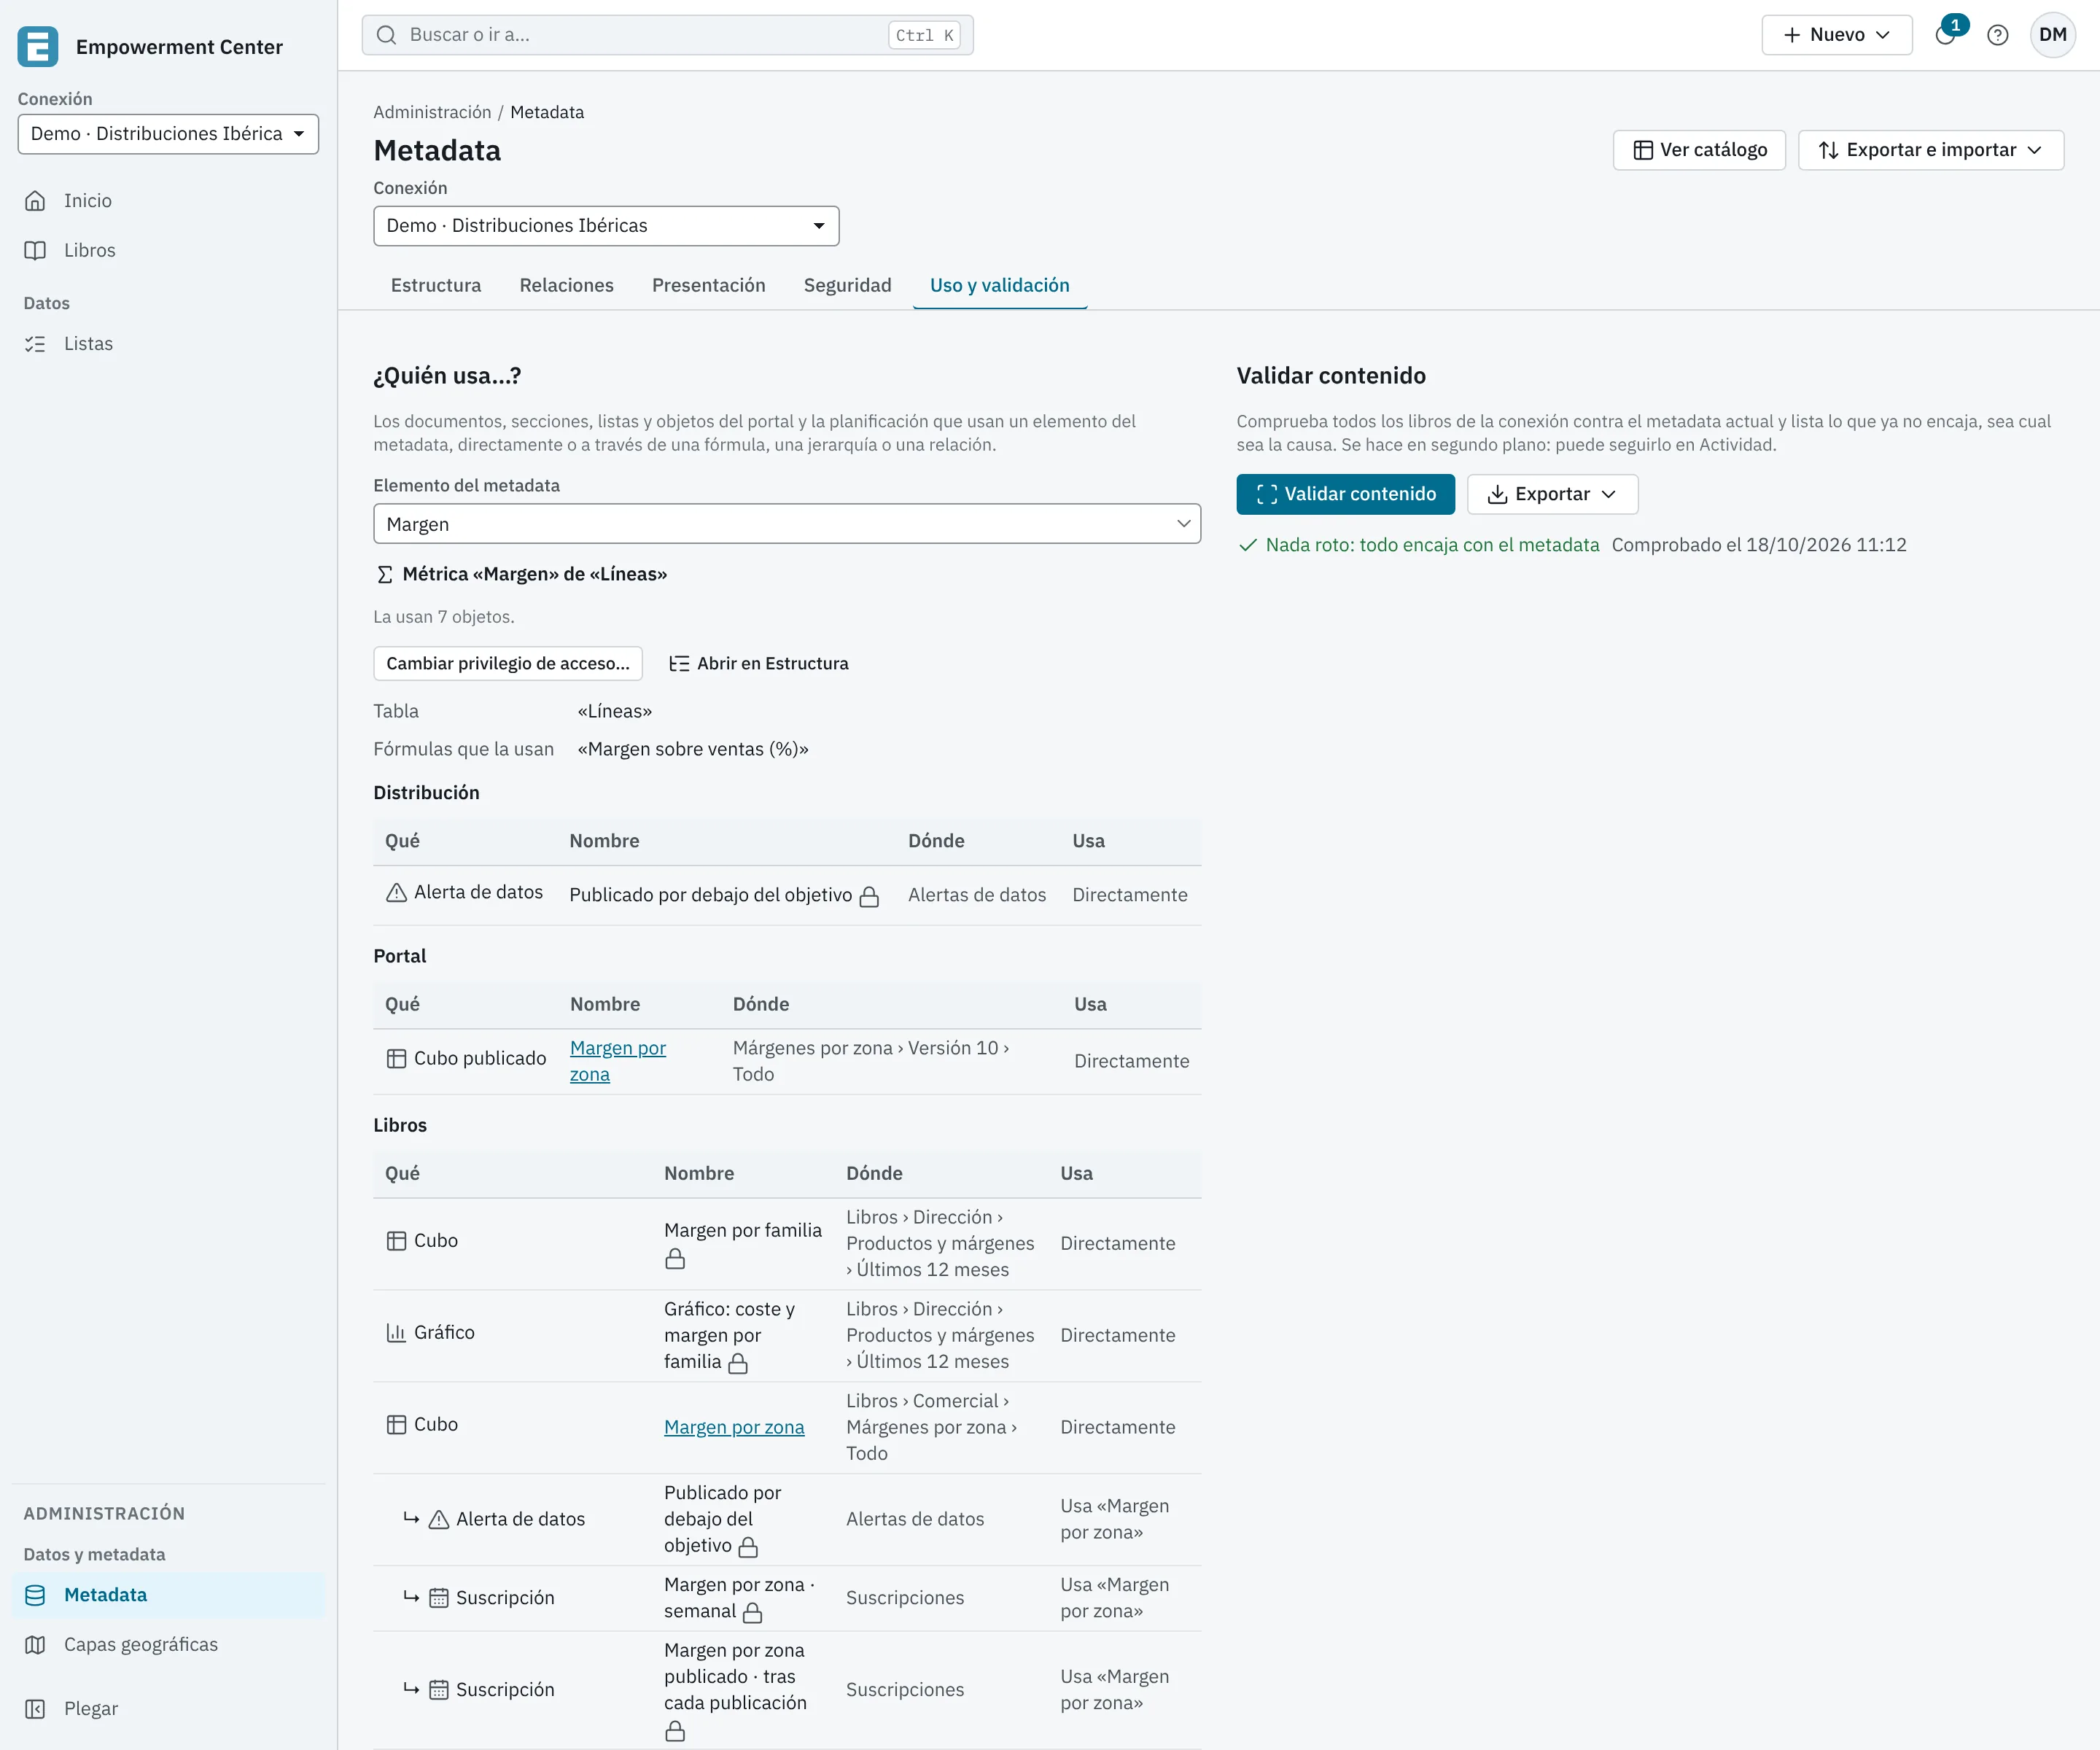Open Margen por zona link in Portal table

(x=618, y=1062)
